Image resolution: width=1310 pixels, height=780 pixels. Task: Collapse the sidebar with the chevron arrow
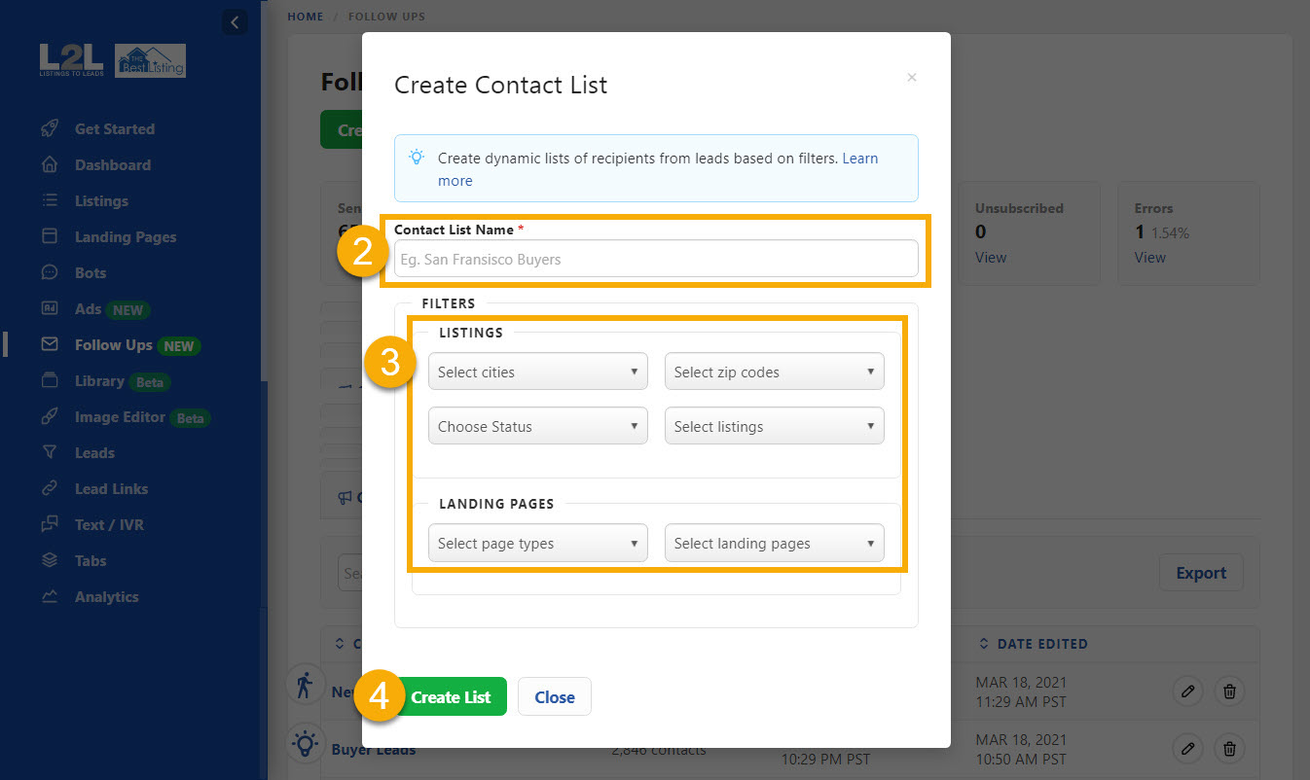(x=235, y=21)
